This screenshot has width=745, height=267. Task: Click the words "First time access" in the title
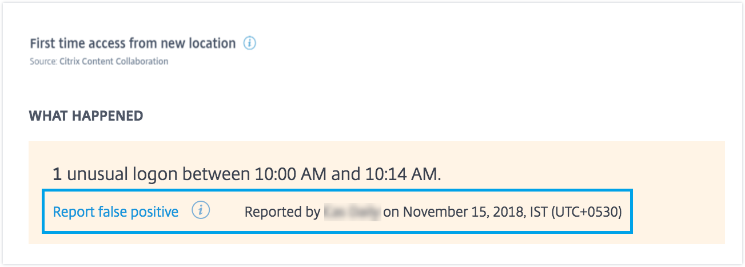click(x=78, y=43)
